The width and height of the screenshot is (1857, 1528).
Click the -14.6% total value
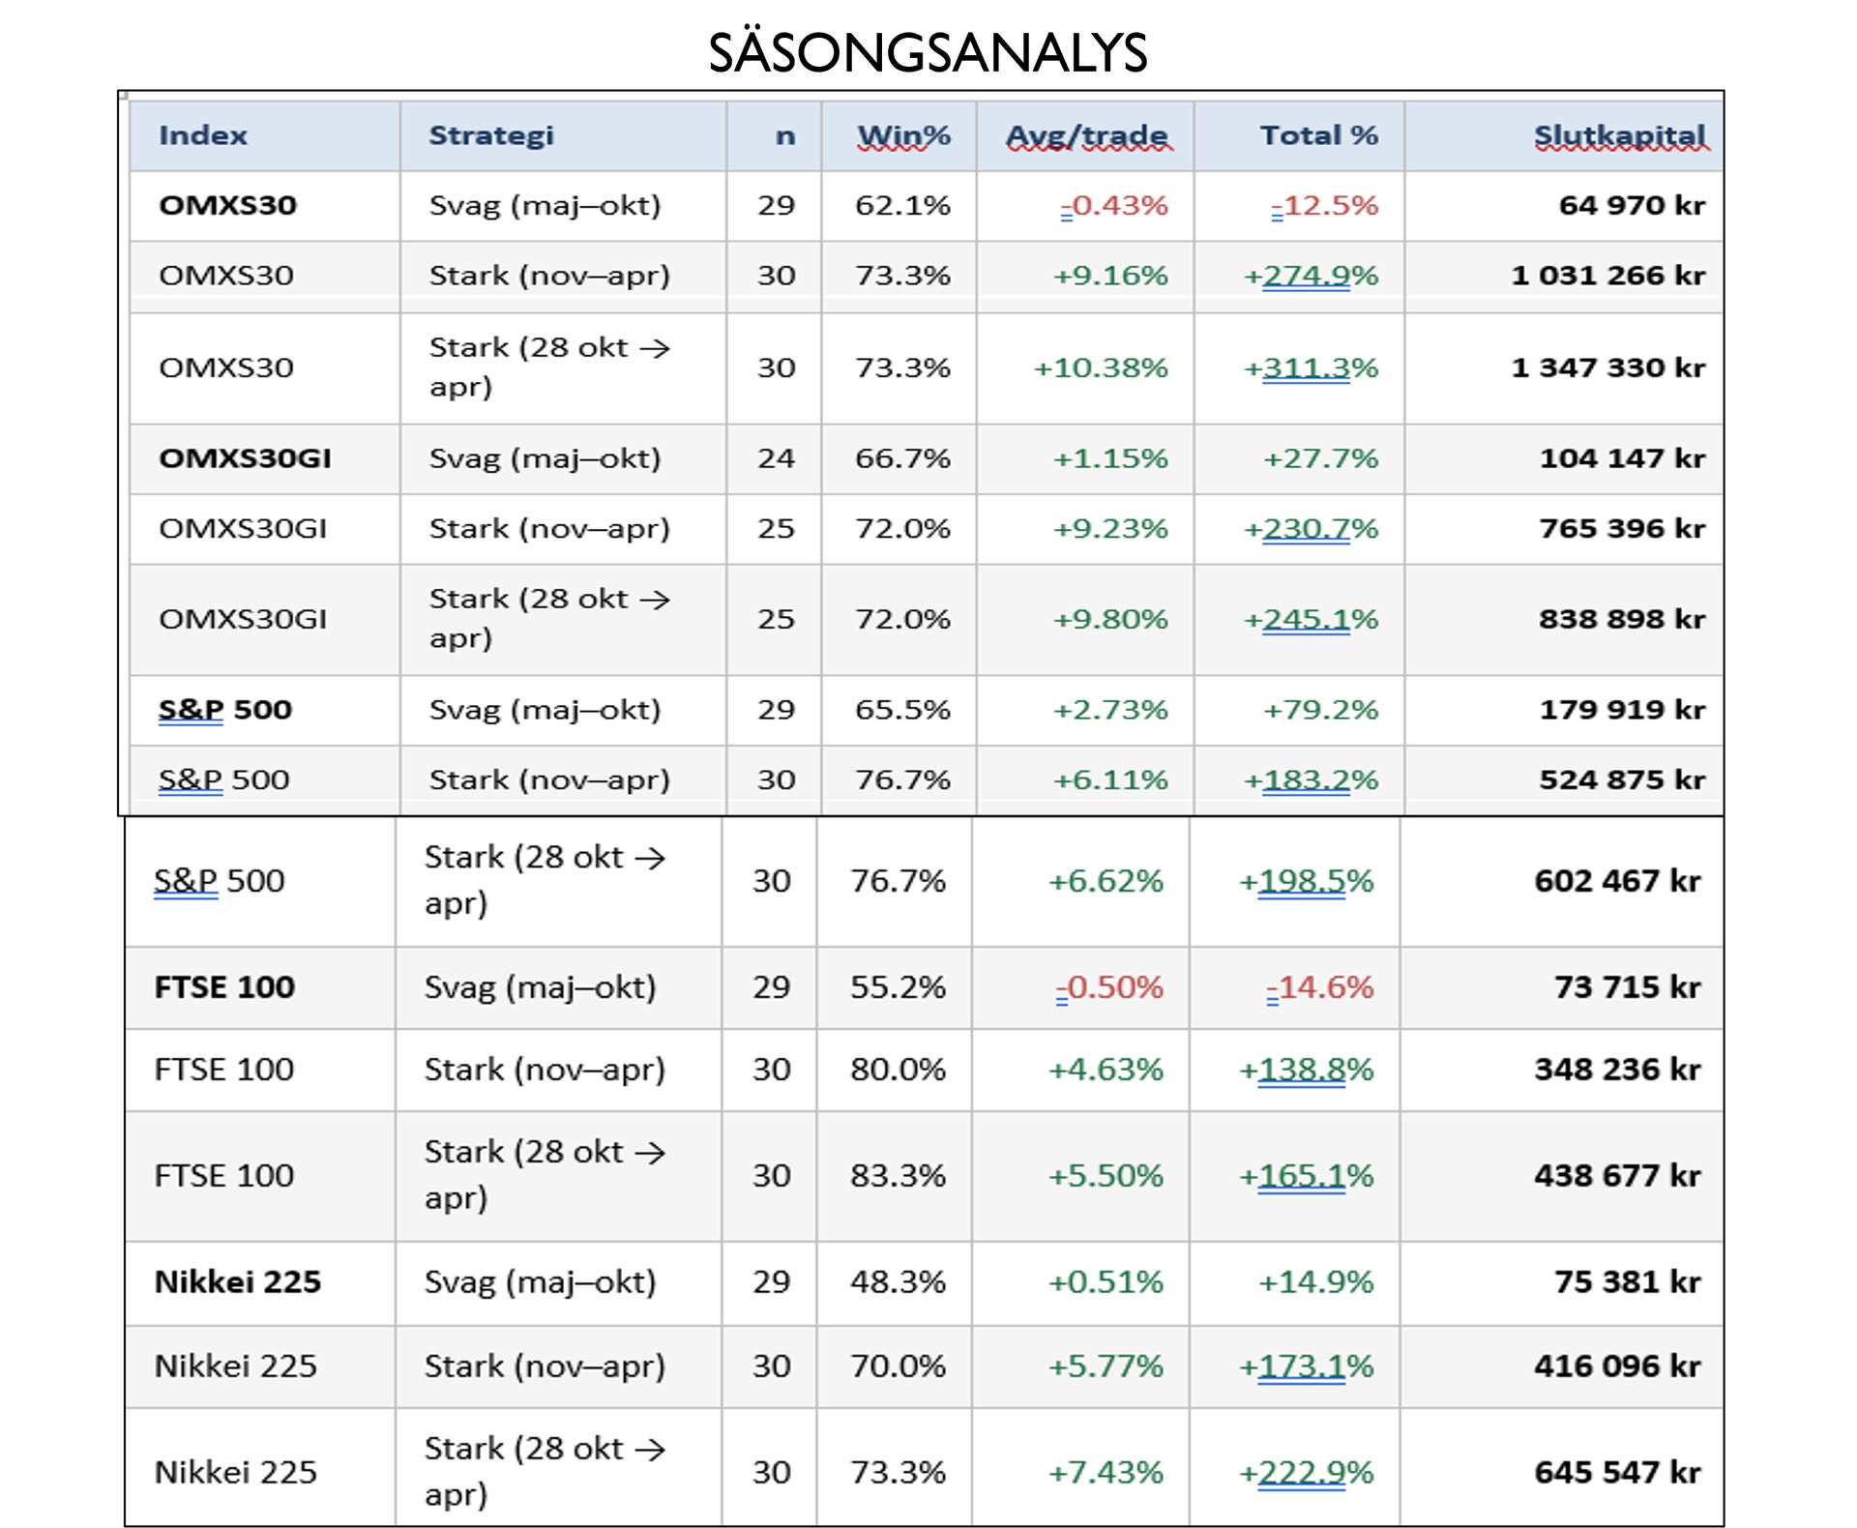click(1319, 987)
